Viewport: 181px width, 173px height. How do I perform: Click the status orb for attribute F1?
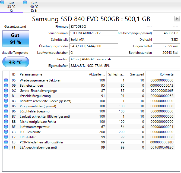coord(6,147)
